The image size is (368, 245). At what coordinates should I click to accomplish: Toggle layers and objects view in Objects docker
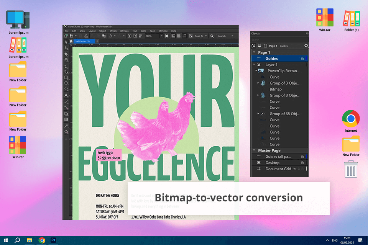pyautogui.click(x=260, y=46)
